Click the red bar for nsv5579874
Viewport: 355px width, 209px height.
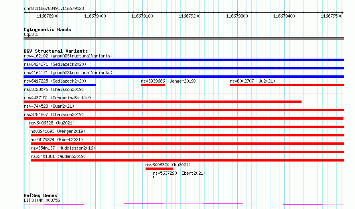pyautogui.click(x=187, y=144)
